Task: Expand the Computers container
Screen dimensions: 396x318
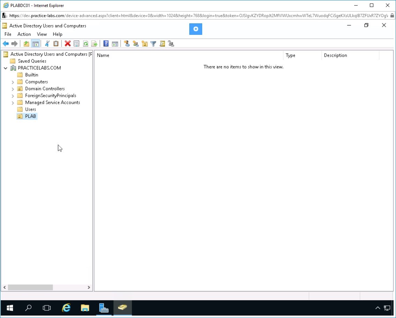Action: tap(13, 82)
